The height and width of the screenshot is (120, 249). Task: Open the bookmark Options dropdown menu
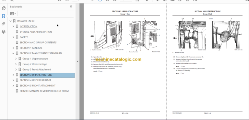(x=13, y=14)
